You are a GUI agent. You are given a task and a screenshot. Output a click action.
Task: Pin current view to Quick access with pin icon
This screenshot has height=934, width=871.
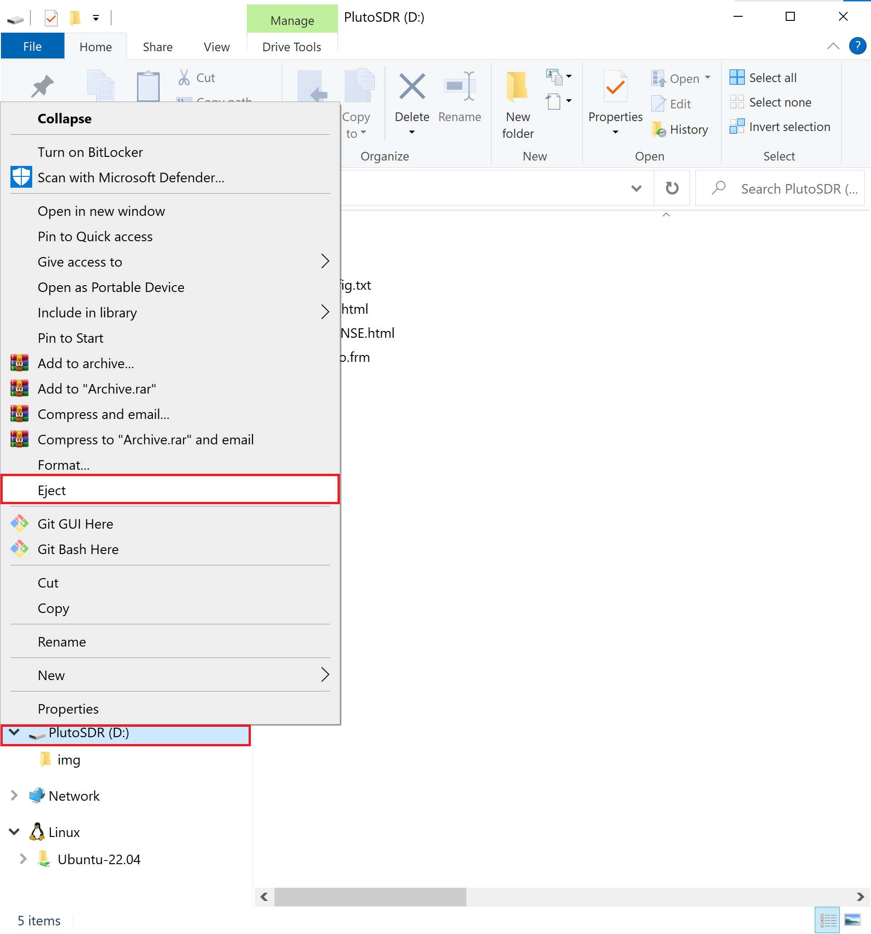tap(42, 86)
